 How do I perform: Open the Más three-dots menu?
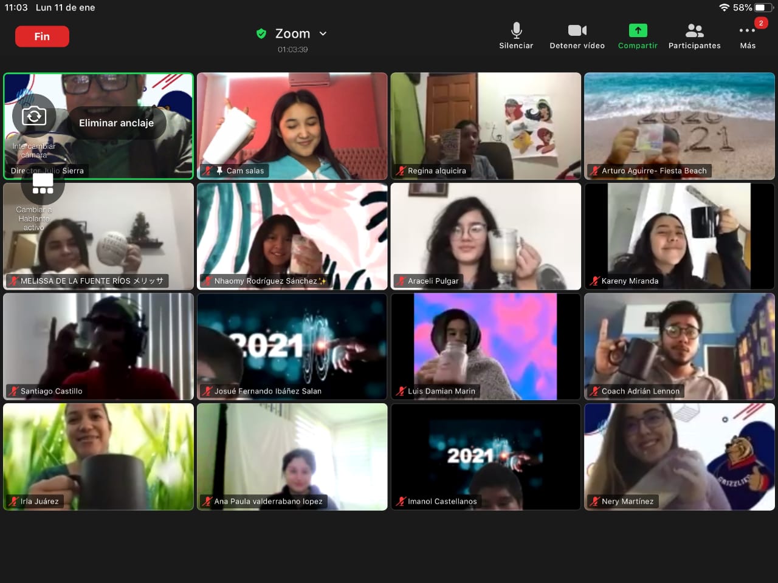[x=748, y=30]
